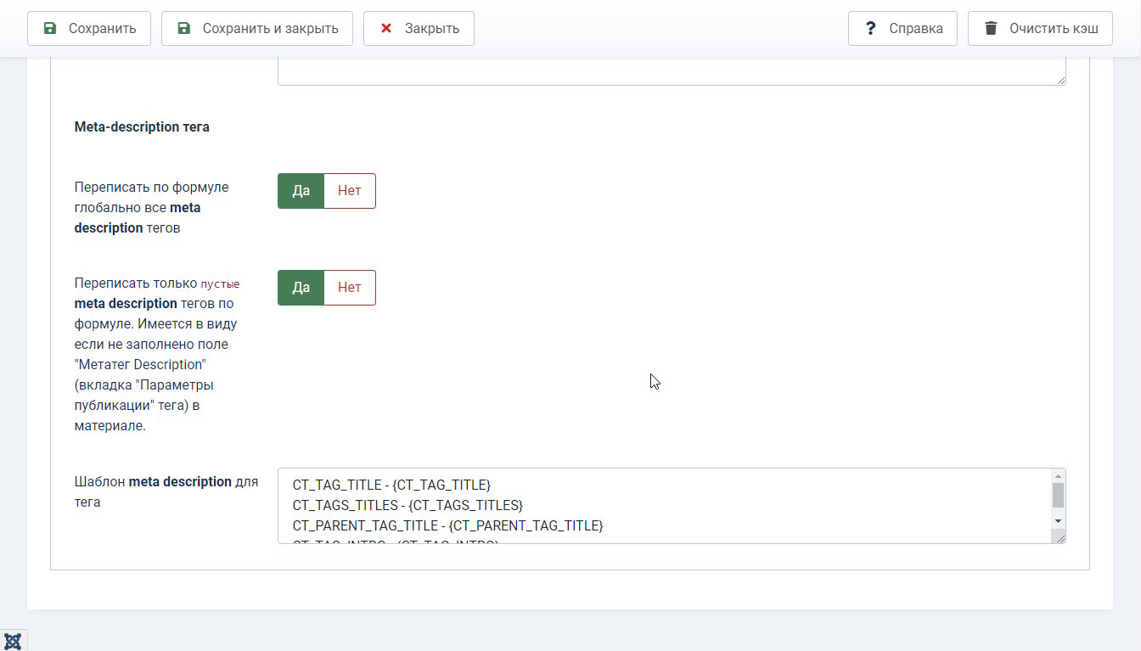Click the floppy icon on Сохранить и закрыть
Viewport: 1141px width, 651px height.
pyautogui.click(x=184, y=28)
